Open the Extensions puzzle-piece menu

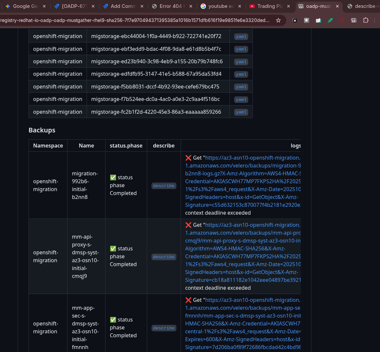point(366,20)
